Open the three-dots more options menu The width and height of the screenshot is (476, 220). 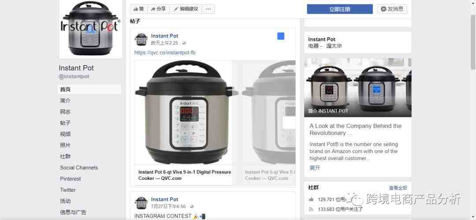point(208,9)
